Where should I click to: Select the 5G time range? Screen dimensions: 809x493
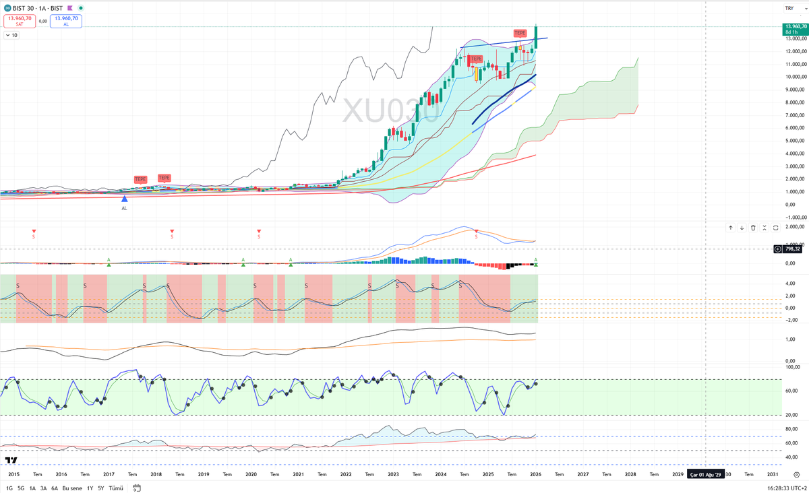coord(20,488)
